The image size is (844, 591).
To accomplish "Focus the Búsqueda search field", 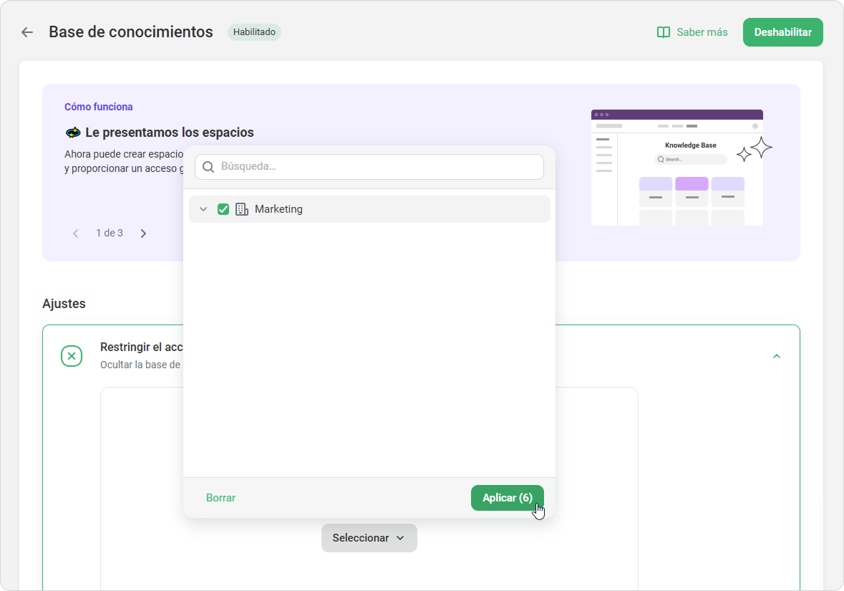I will point(379,167).
